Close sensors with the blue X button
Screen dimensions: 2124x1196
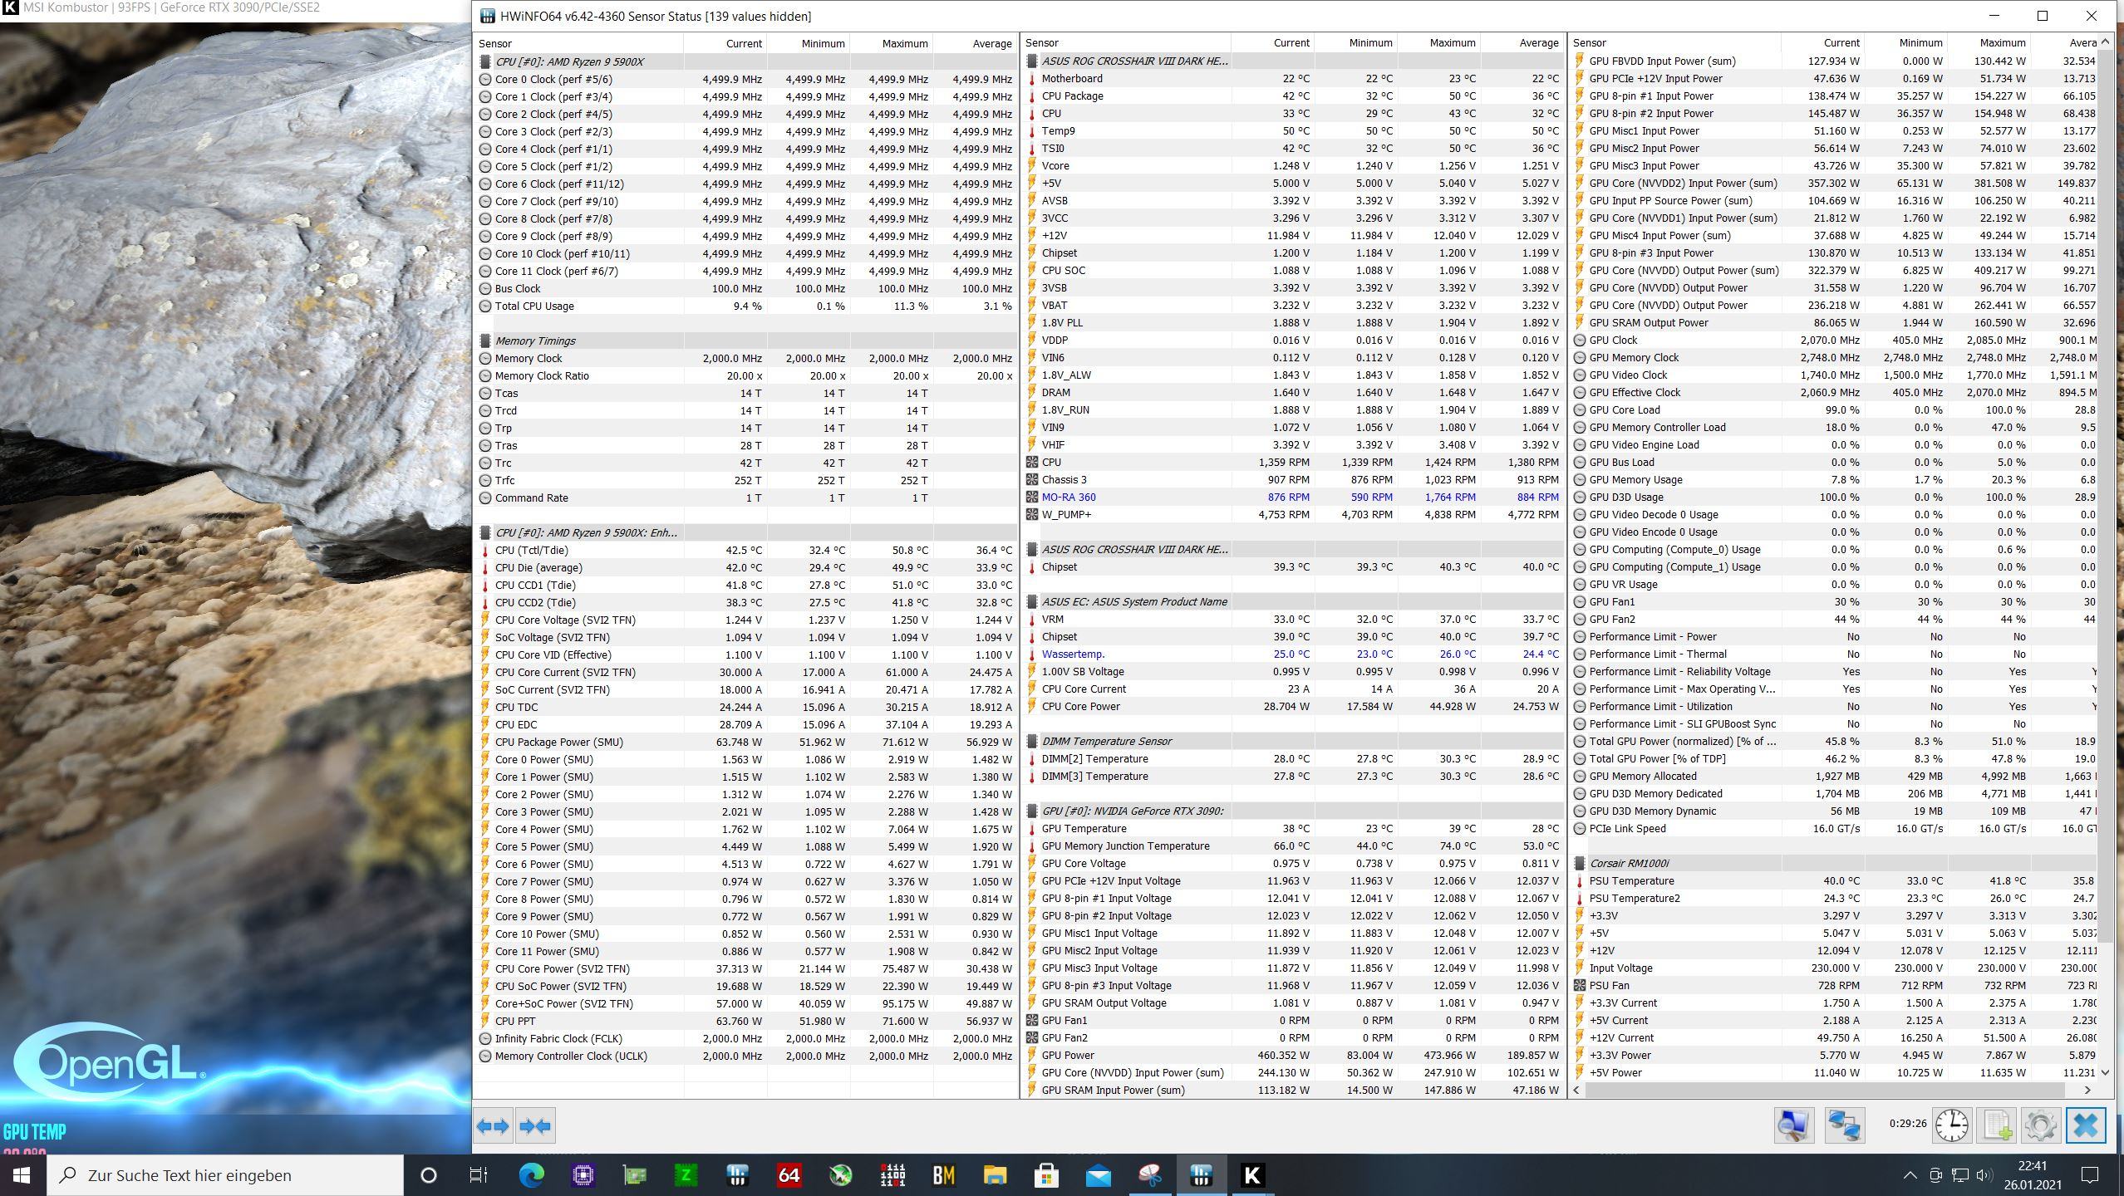(2085, 1126)
